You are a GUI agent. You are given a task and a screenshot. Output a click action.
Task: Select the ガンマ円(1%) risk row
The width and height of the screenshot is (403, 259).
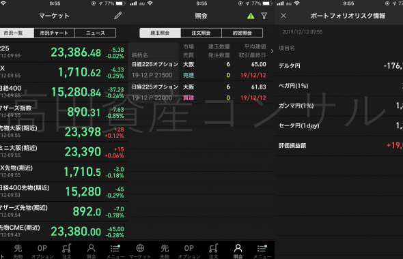coord(339,106)
